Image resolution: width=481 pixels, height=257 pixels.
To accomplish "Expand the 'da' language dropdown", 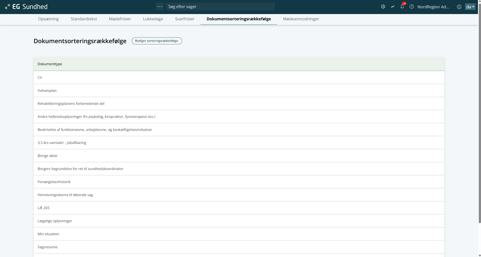I will point(470,7).
